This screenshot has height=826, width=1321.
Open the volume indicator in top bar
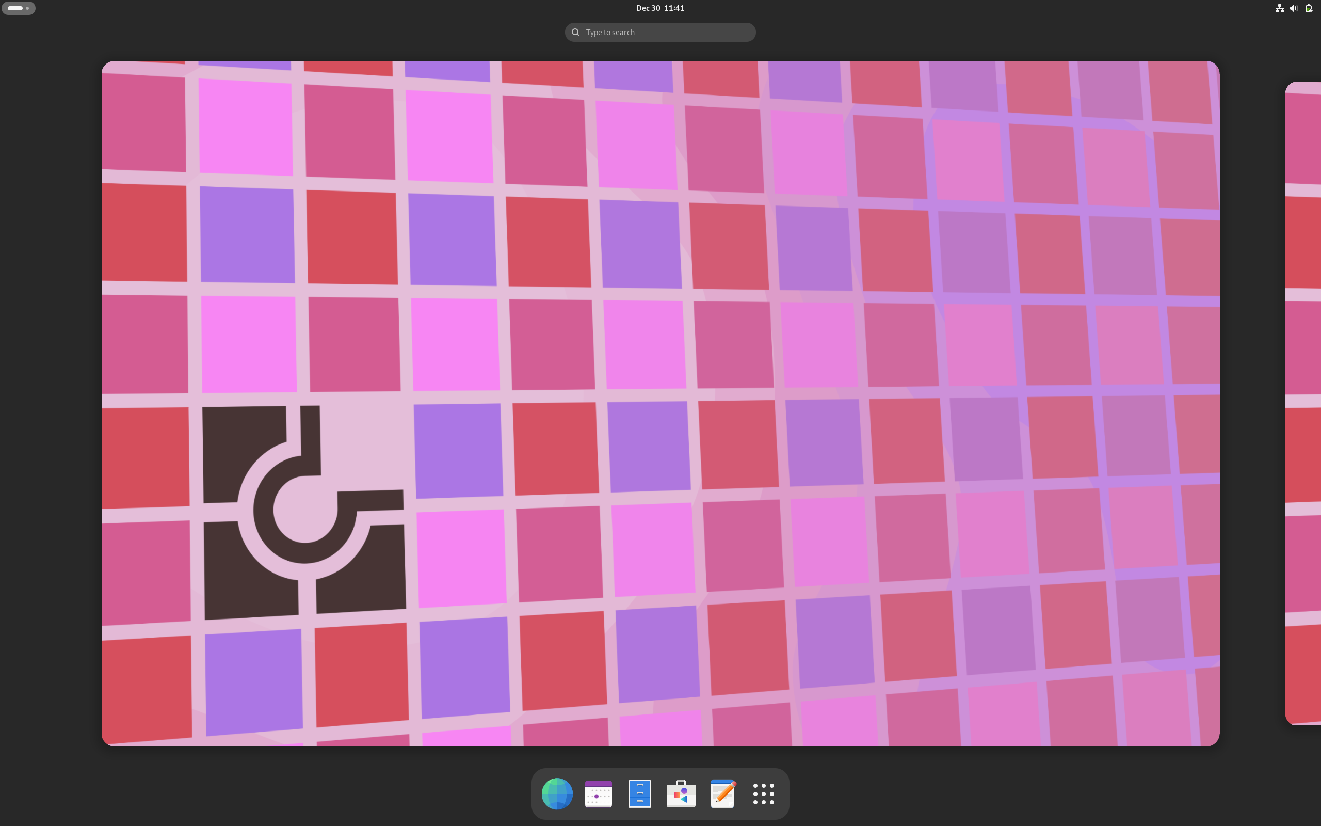(1294, 8)
